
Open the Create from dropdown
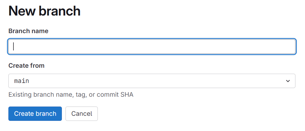(x=152, y=81)
